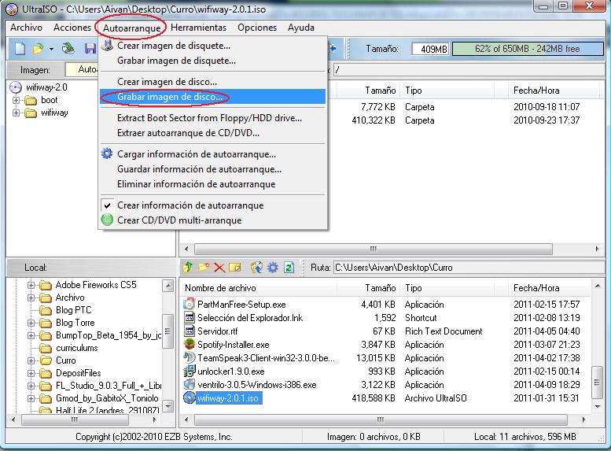
Task: Select Eliminar información de autoarranque entry
Action: 213,184
